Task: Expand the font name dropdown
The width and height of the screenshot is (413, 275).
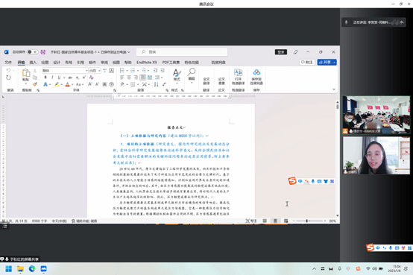Action: 86,71
